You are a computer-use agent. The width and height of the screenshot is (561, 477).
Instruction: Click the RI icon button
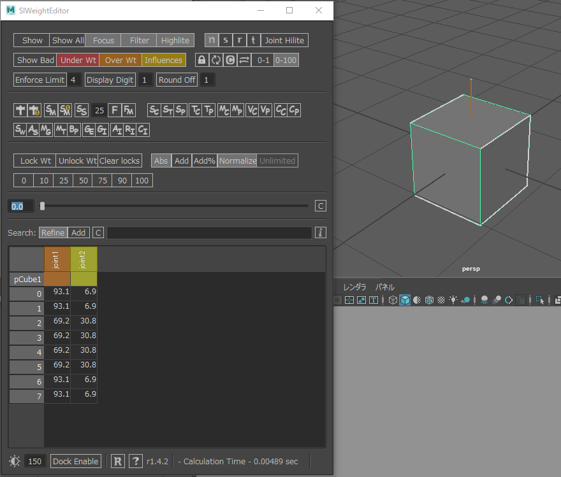tap(130, 130)
